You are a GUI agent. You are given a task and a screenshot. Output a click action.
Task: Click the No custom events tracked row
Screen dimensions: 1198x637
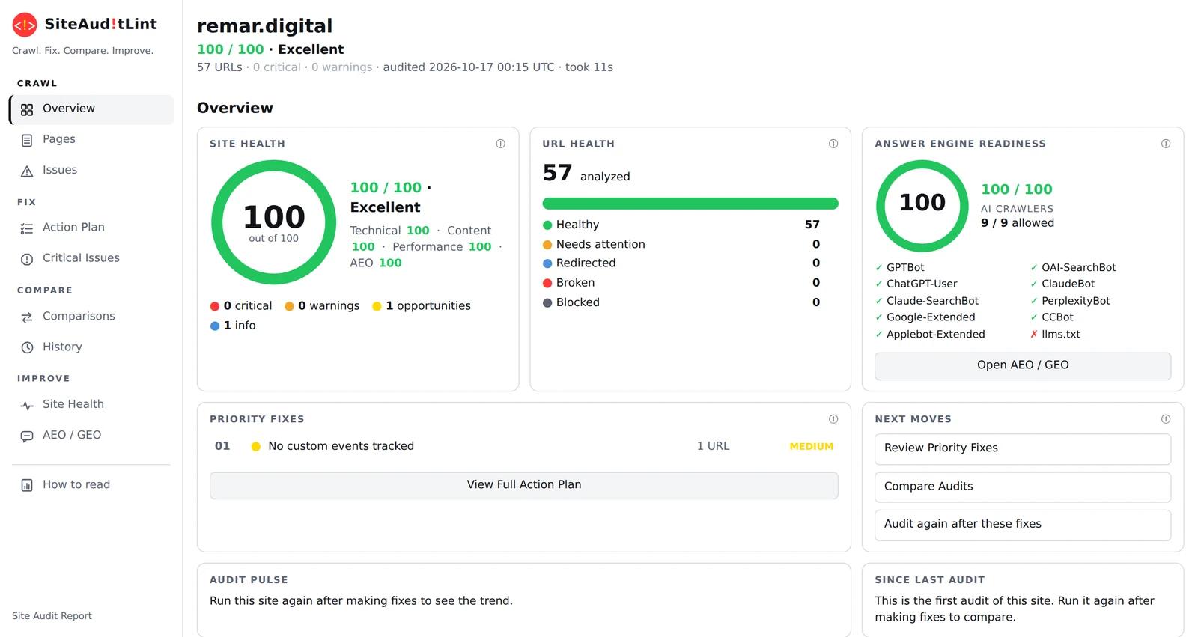(x=524, y=446)
